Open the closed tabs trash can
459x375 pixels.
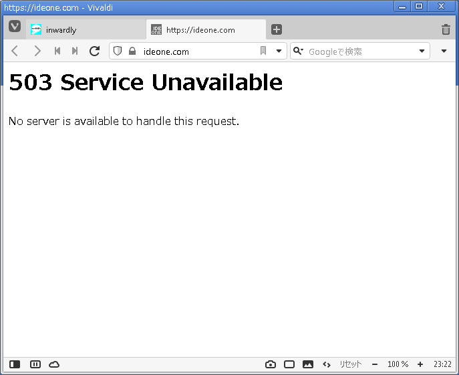coord(446,29)
